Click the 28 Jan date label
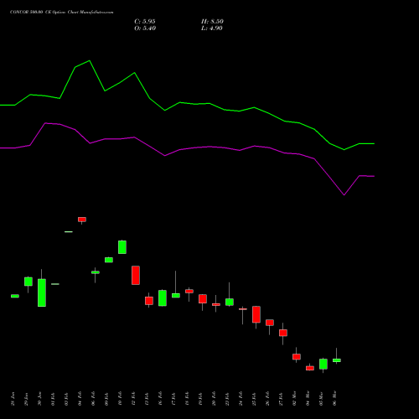This screenshot has height=419, width=419. pos(13,399)
